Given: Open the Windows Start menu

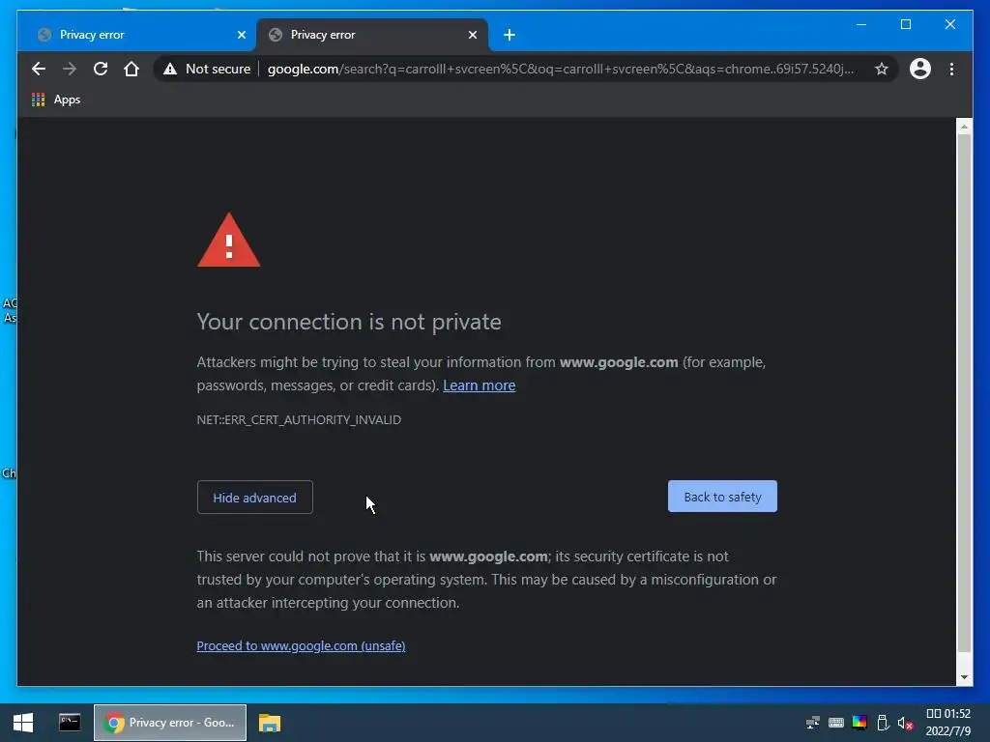Looking at the screenshot, I should click(23, 723).
